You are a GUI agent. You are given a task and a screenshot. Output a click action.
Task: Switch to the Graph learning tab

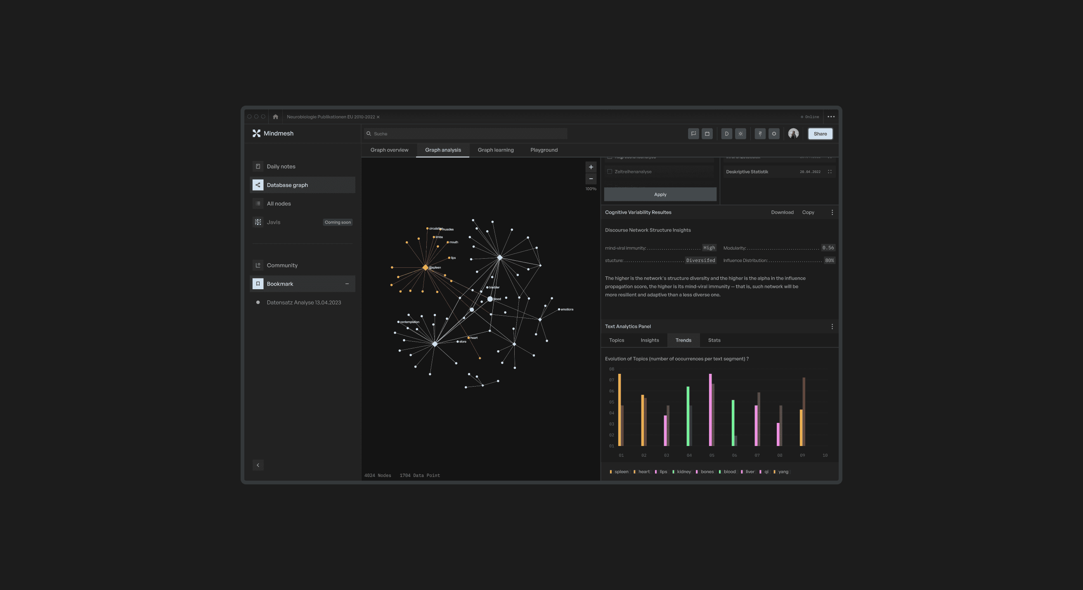495,150
